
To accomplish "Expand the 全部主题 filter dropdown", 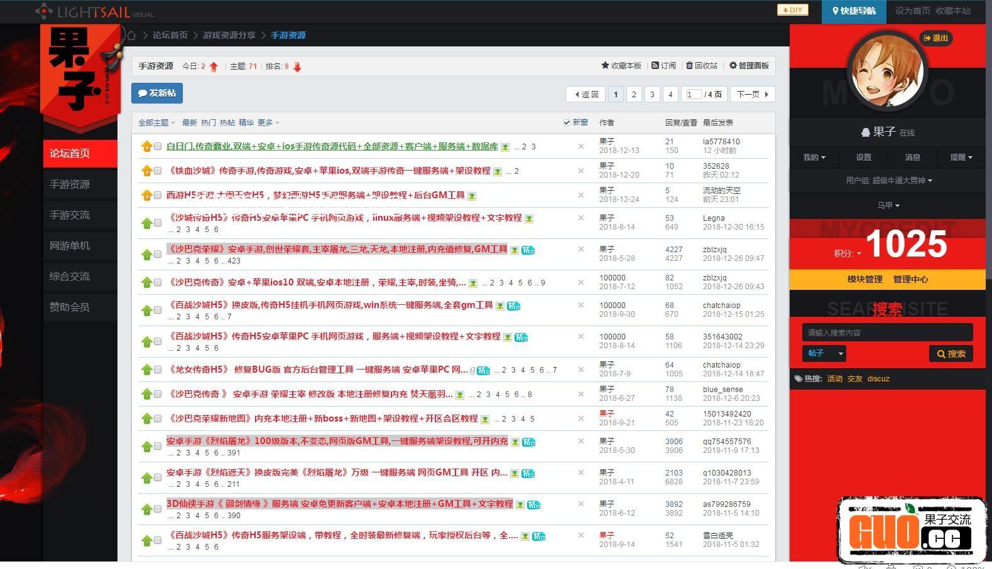I will click(156, 123).
